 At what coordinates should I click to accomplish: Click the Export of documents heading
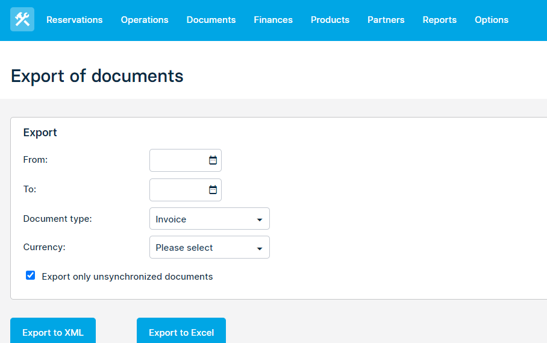(97, 76)
